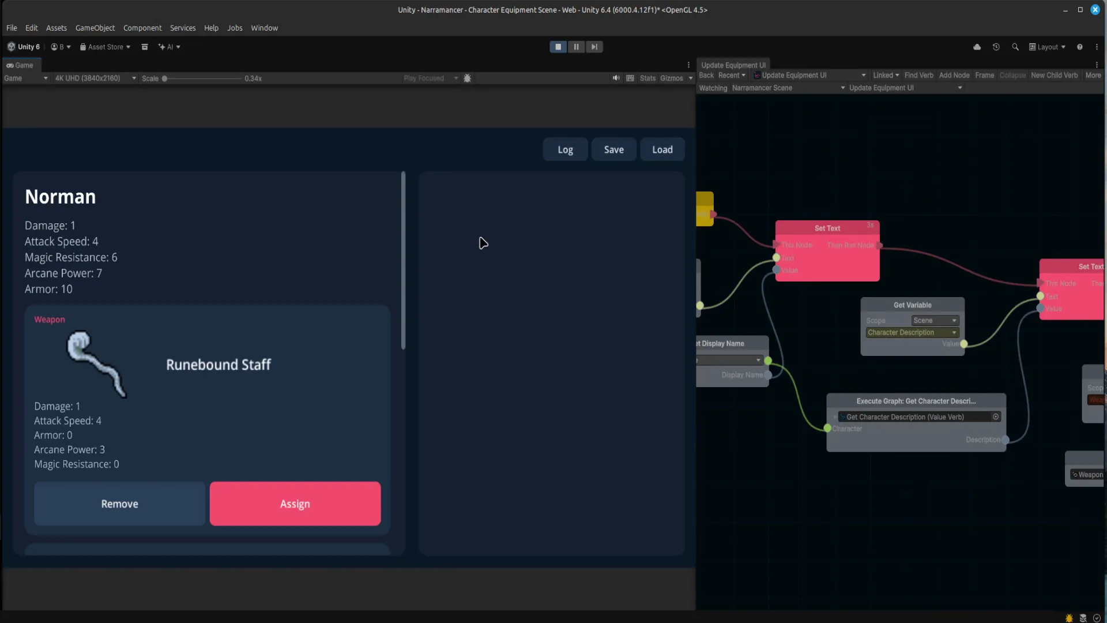
Task: Click the Unity 6 logo button
Action: pos(24,47)
